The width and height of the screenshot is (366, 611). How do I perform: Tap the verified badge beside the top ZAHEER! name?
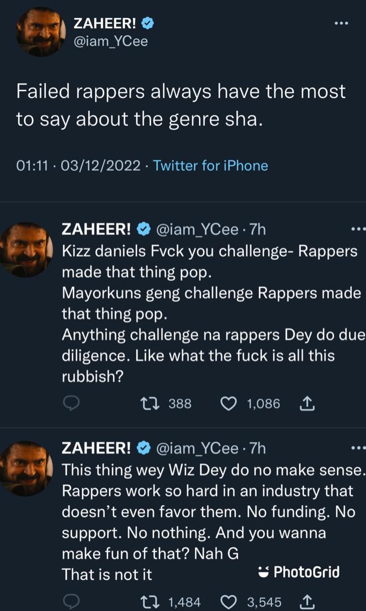click(x=148, y=24)
